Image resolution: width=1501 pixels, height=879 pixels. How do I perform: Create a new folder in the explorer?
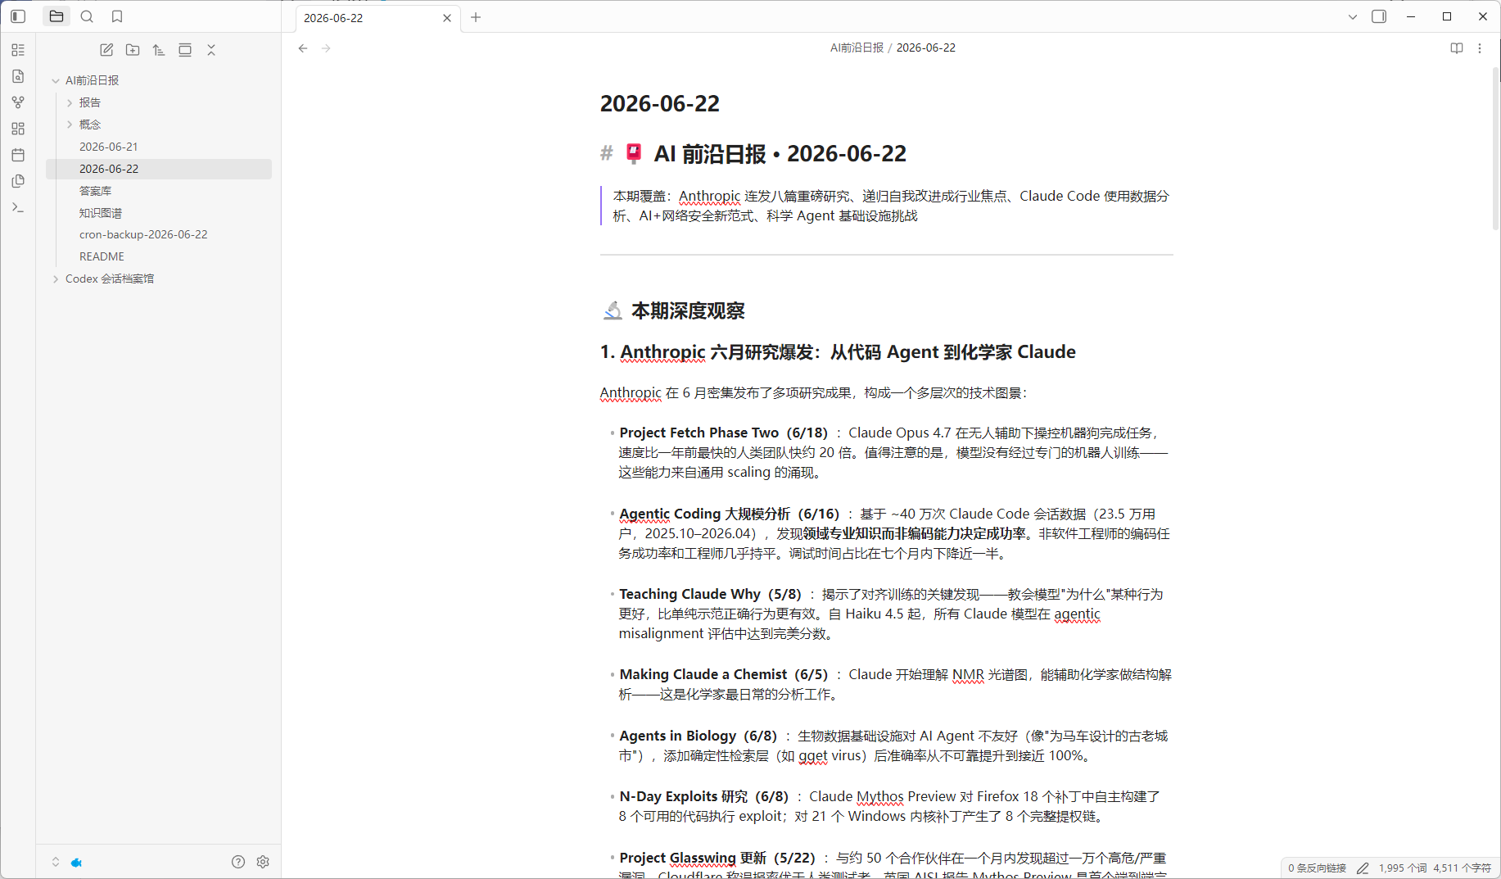coord(133,50)
